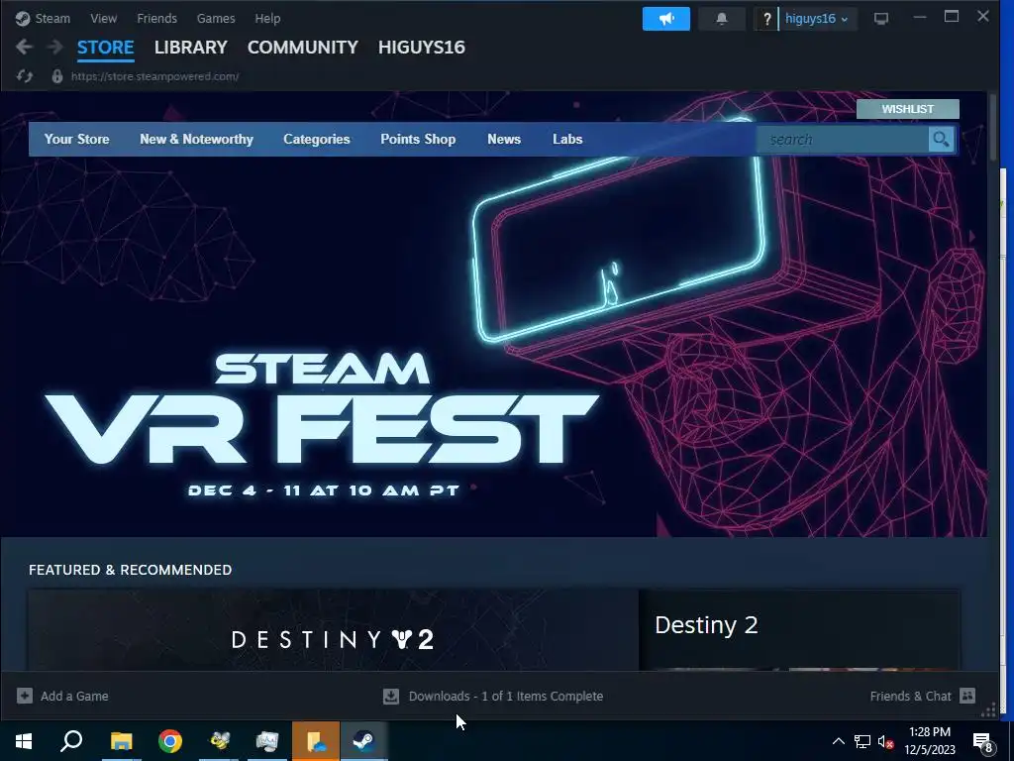This screenshot has width=1014, height=761.
Task: Open the Games menu
Action: pos(216,19)
